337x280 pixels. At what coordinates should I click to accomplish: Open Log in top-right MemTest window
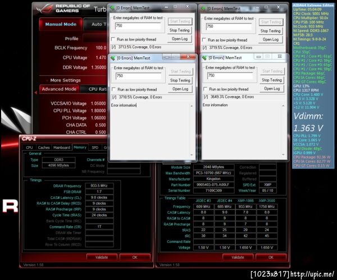click(270, 39)
